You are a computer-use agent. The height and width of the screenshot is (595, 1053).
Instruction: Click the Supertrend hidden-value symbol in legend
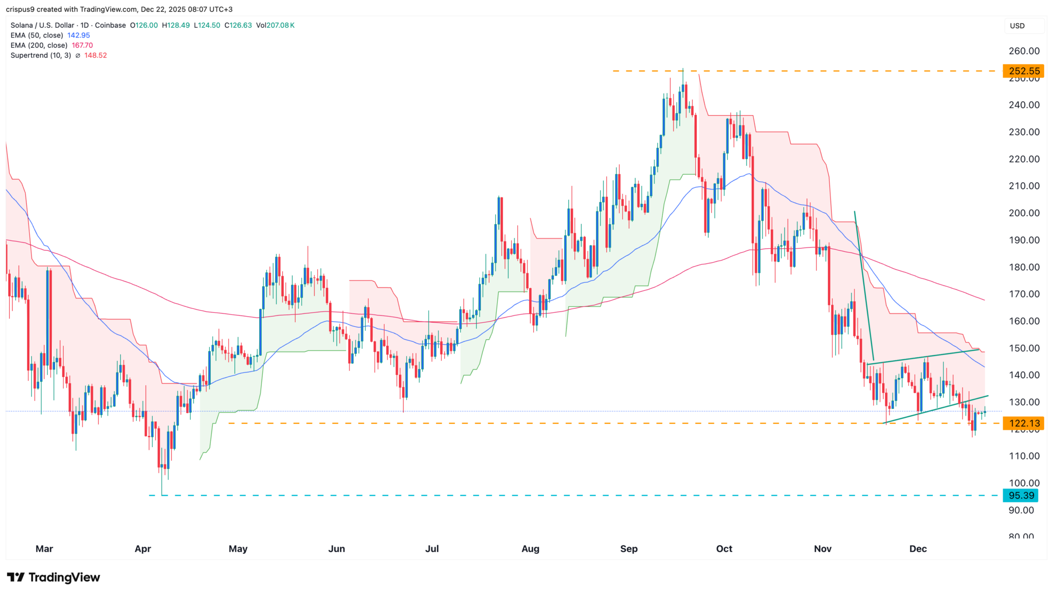78,55
